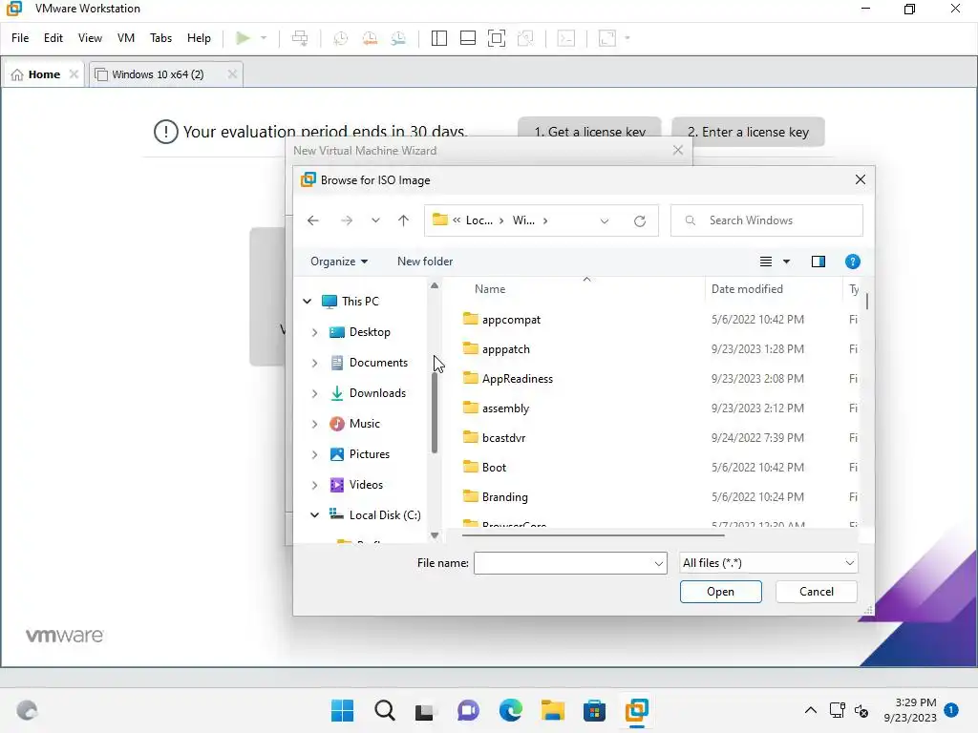Open the recent locations dropdown arrow

[375, 220]
